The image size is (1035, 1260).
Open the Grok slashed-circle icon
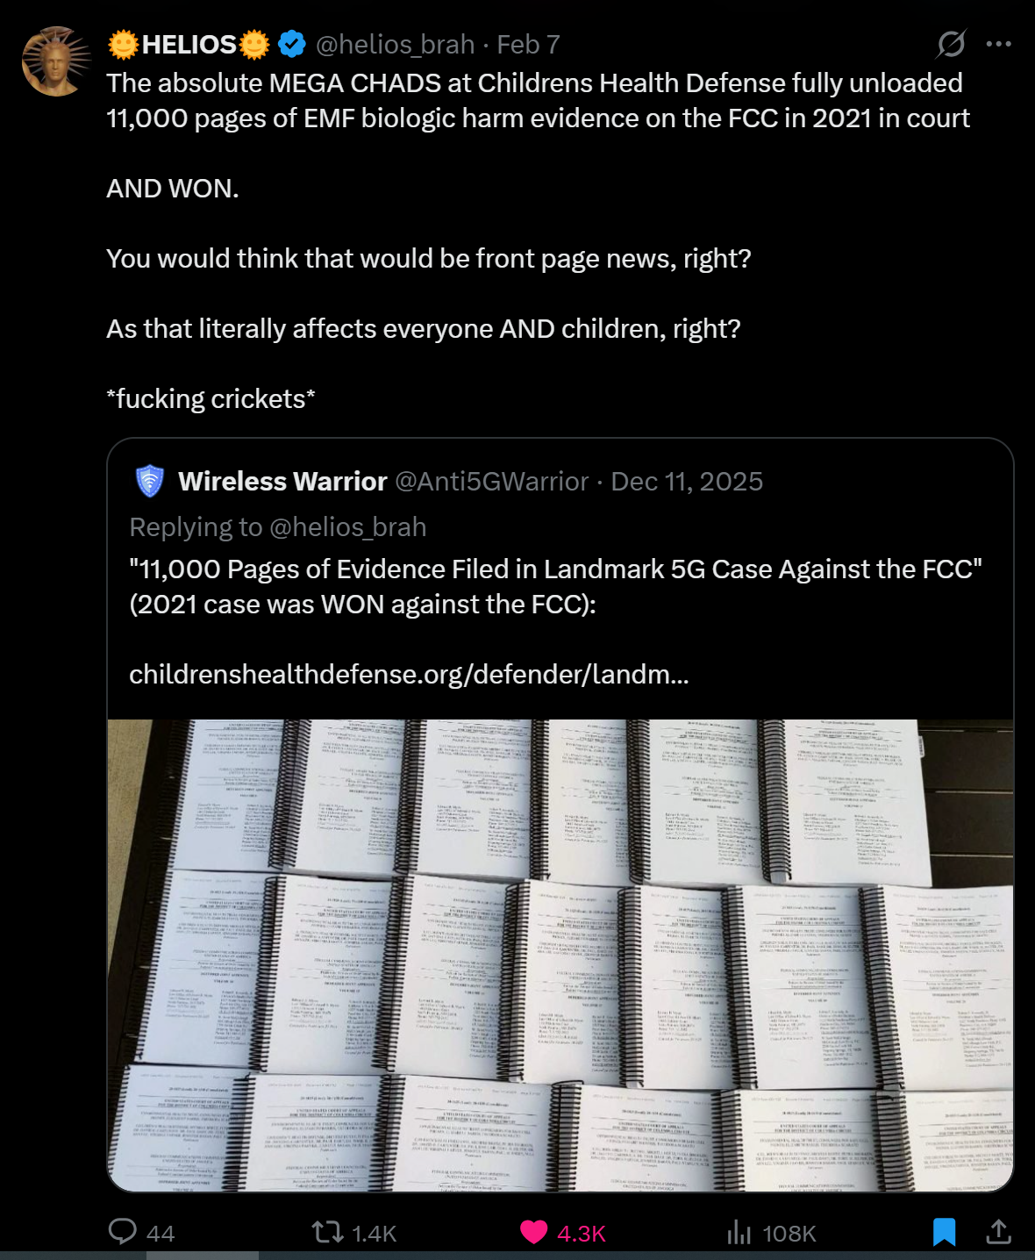[x=951, y=44]
